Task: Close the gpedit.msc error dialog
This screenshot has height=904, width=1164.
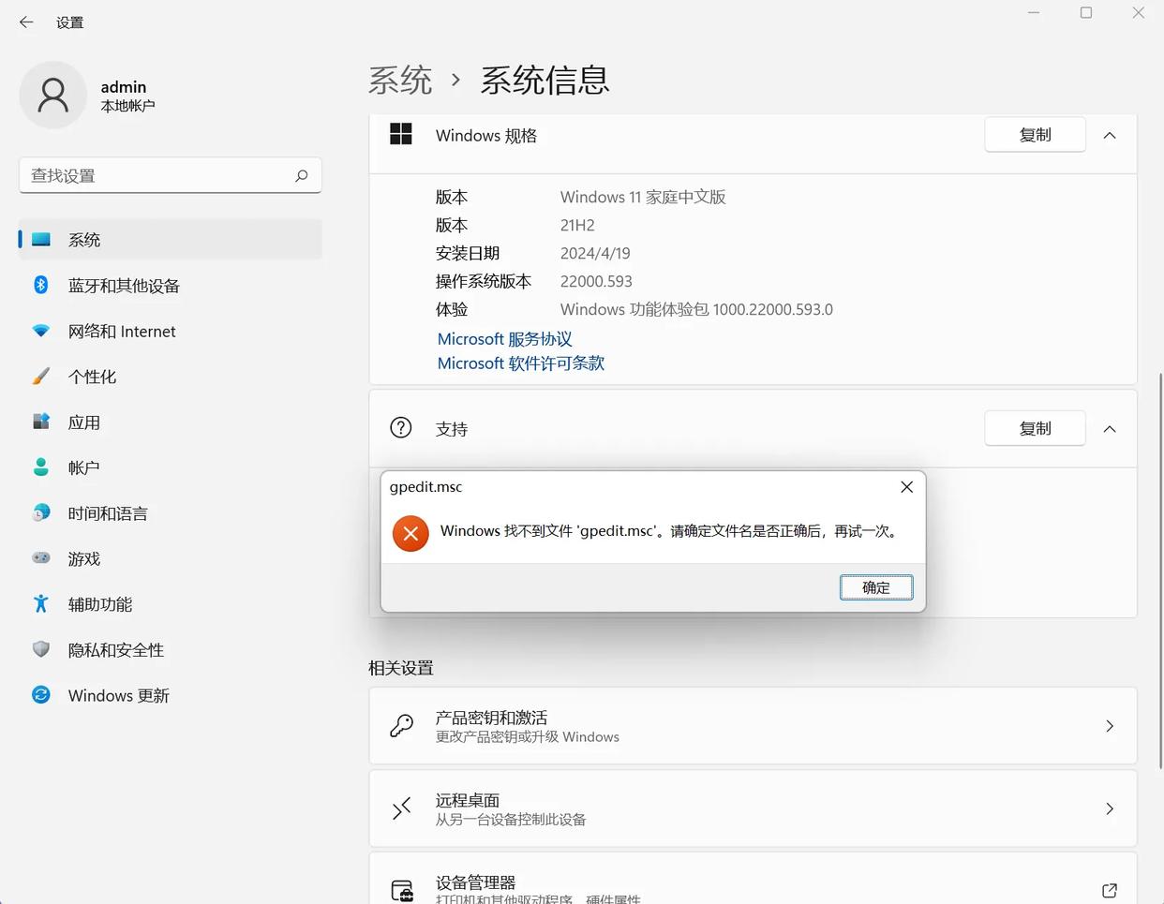Action: (906, 487)
